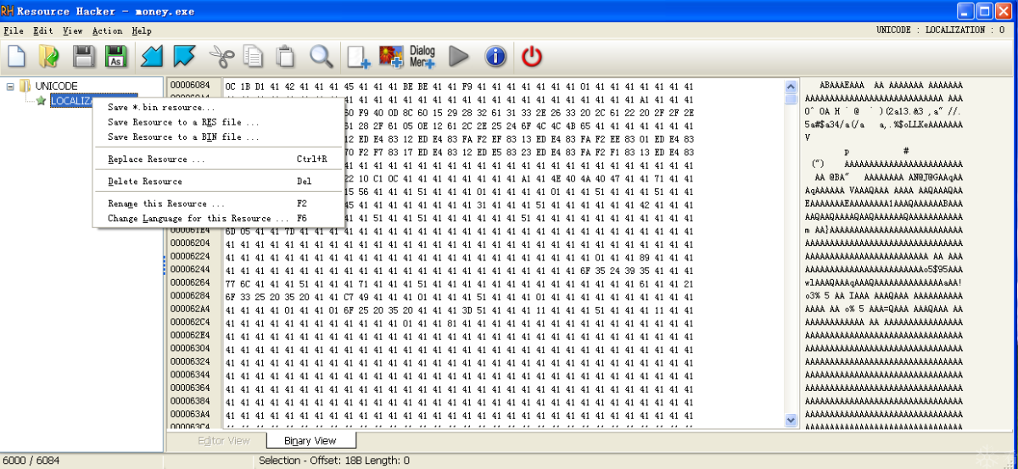Choose Delete Resource in context menu
Viewport: 1018px width, 469px height.
[x=218, y=181]
